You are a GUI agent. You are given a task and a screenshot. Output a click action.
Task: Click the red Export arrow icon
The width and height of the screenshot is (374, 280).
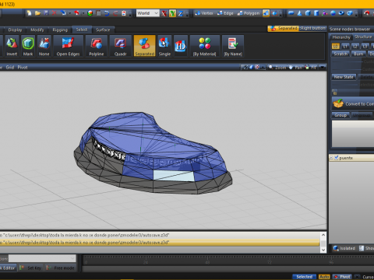point(76,13)
